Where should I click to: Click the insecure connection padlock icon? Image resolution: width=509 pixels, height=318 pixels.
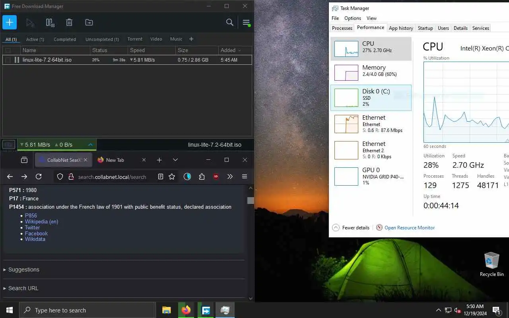point(71,176)
